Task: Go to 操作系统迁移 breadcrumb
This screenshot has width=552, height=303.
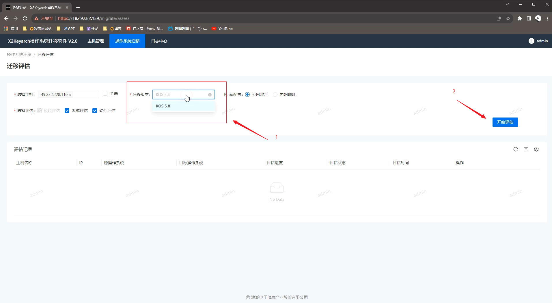Action: coord(19,54)
